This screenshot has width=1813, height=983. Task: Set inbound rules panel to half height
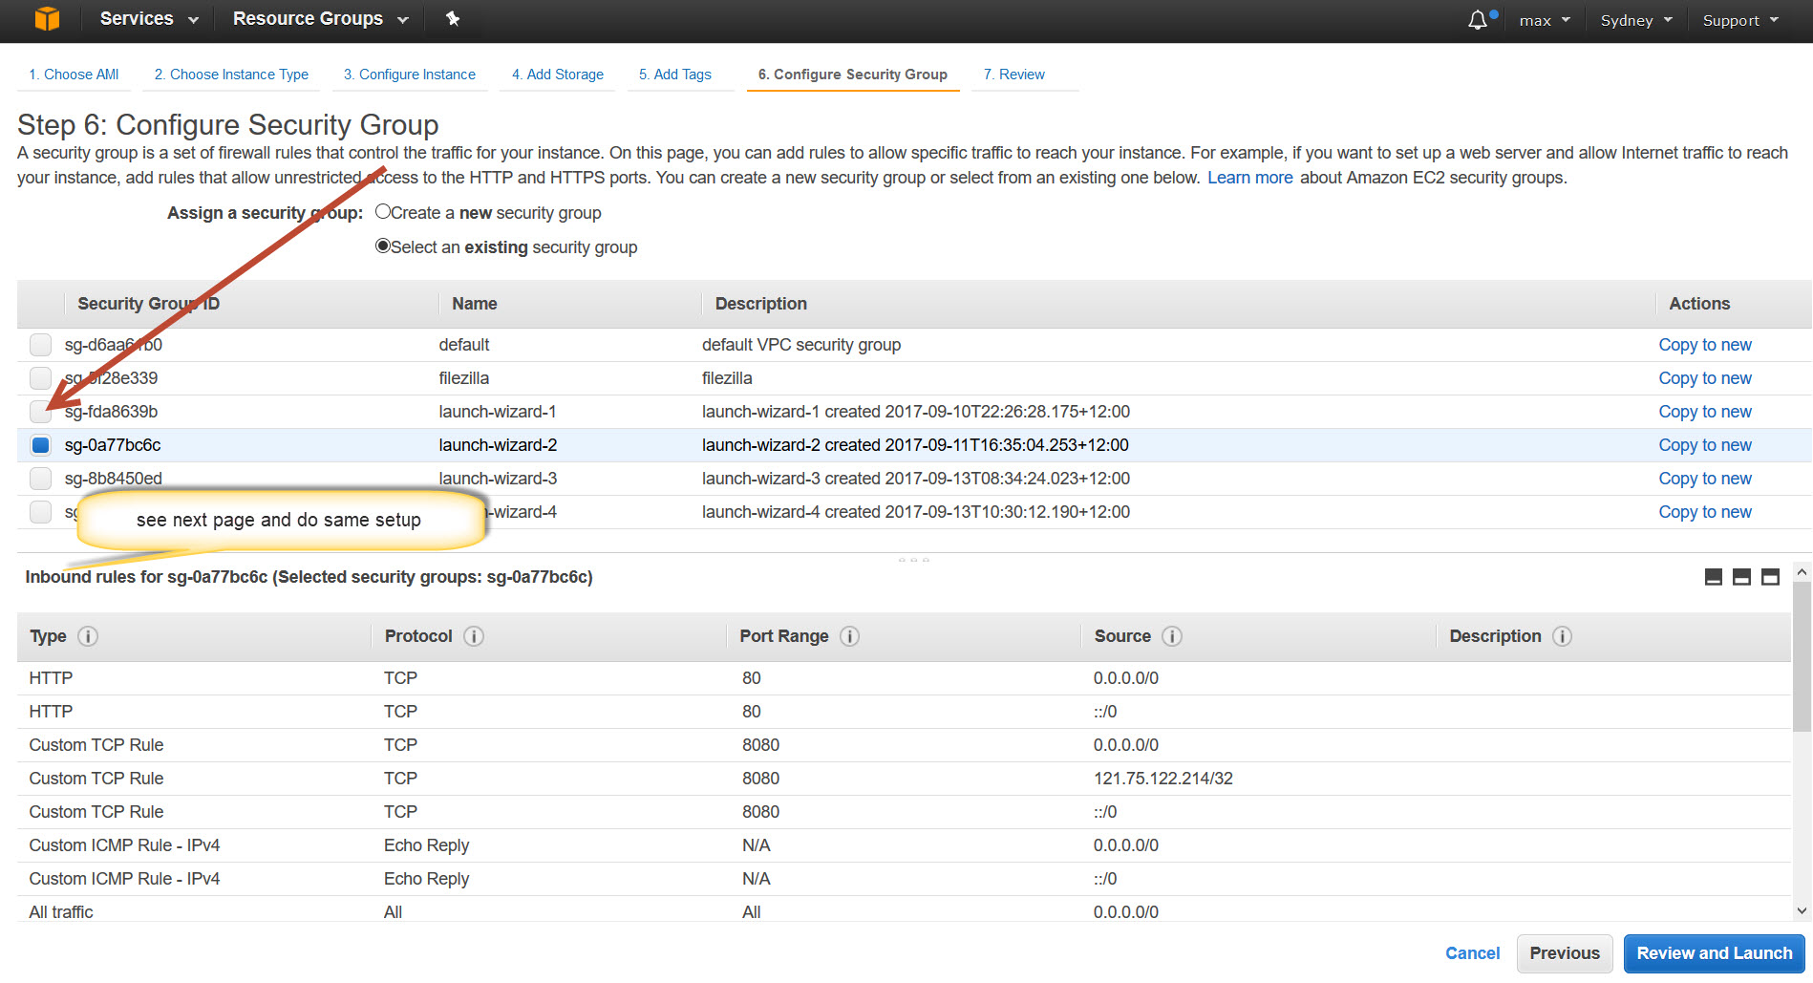point(1741,577)
